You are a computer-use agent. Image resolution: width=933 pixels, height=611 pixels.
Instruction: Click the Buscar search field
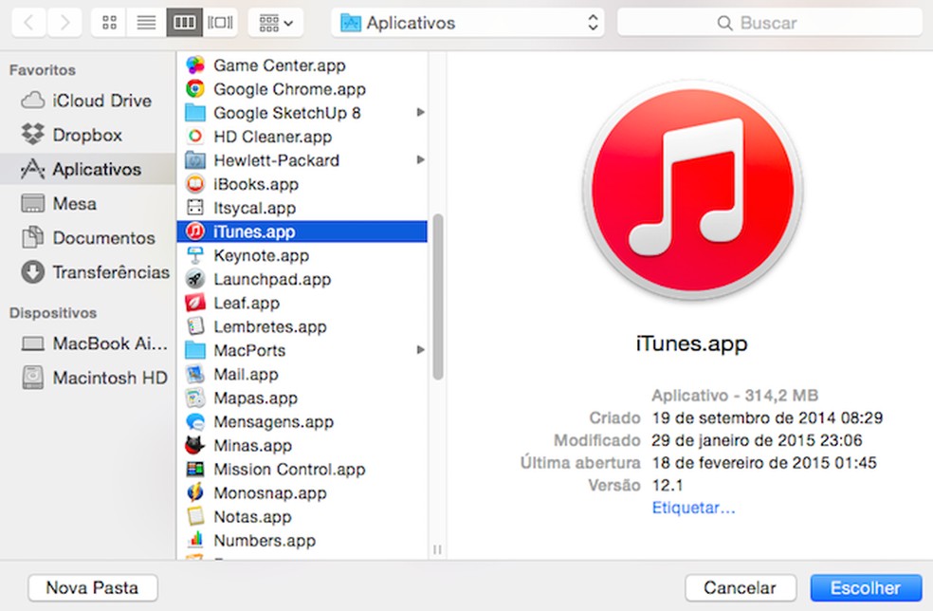769,23
